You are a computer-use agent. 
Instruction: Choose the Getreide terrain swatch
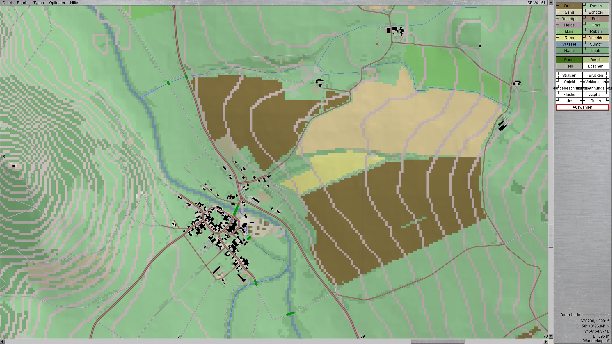tap(596, 38)
